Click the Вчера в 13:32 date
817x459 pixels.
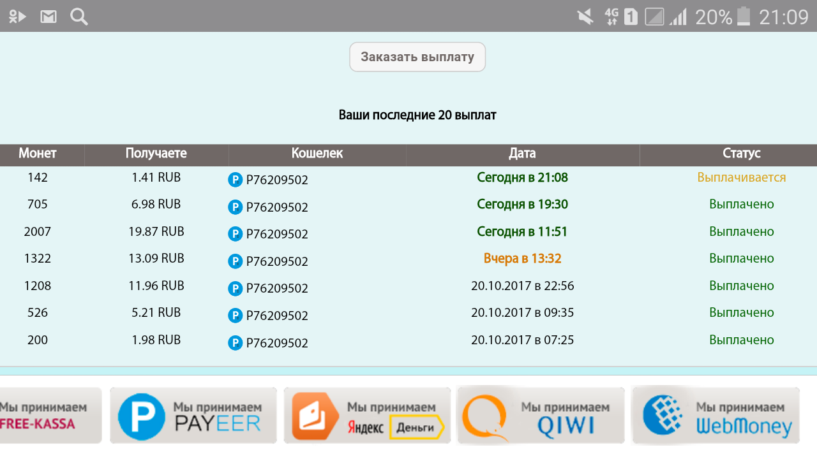point(522,259)
